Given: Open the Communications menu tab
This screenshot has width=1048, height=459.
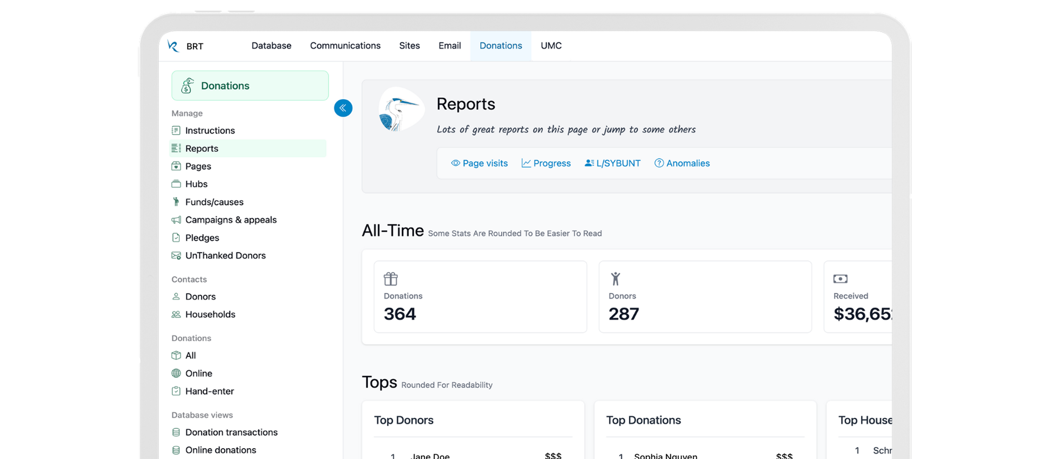Looking at the screenshot, I should (x=345, y=46).
